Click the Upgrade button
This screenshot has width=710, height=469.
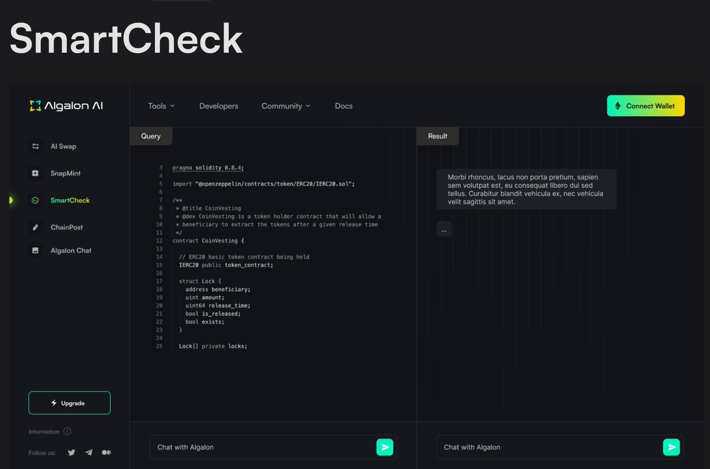tap(69, 403)
